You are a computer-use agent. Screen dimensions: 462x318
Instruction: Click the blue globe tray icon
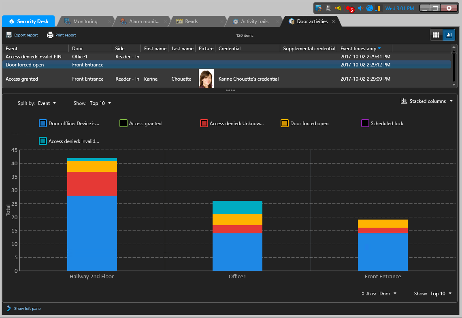coord(370,9)
